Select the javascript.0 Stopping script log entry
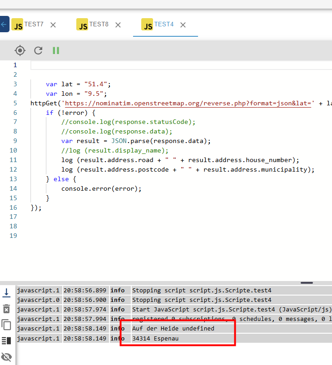 (x=174, y=300)
